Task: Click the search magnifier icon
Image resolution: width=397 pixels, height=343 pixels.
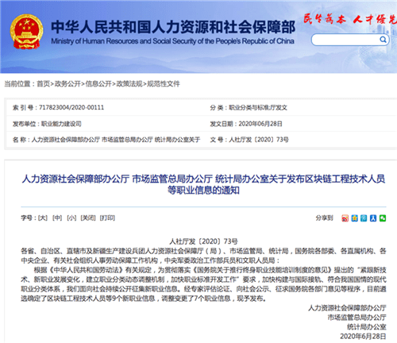Action: coord(383,40)
